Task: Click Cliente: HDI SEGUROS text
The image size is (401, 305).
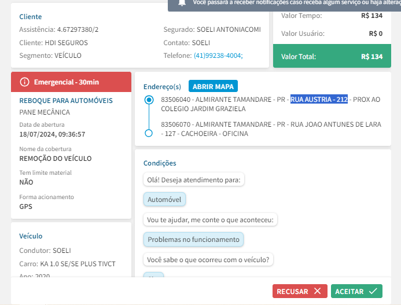Action: [53, 43]
